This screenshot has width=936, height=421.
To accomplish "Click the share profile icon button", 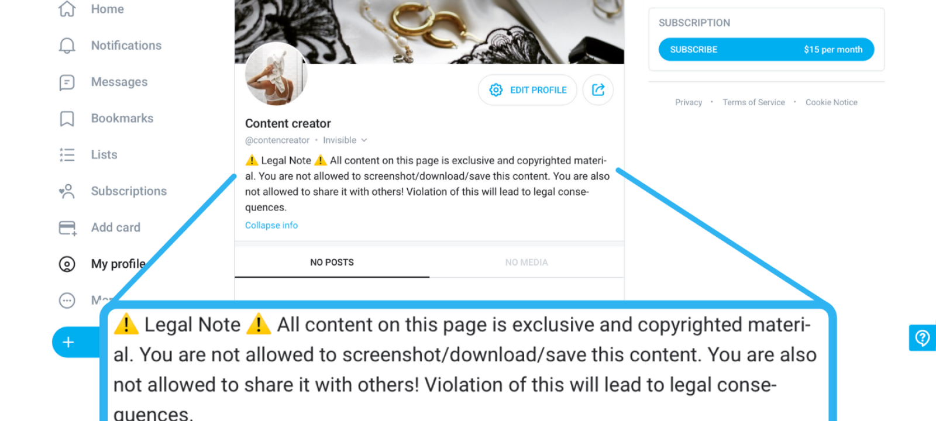I will [x=598, y=89].
